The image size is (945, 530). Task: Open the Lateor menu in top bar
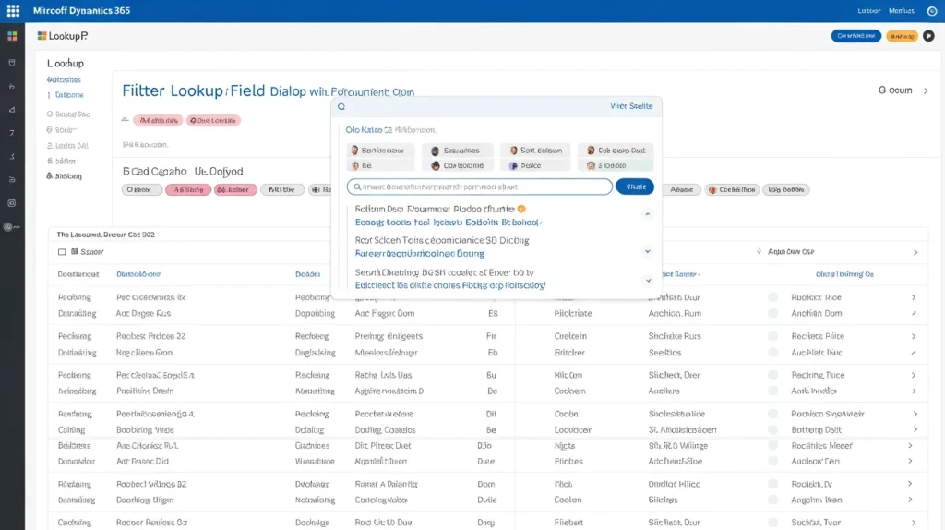868,11
